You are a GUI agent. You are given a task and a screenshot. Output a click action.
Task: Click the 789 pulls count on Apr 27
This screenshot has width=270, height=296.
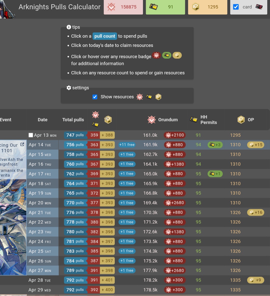[x=76, y=270]
